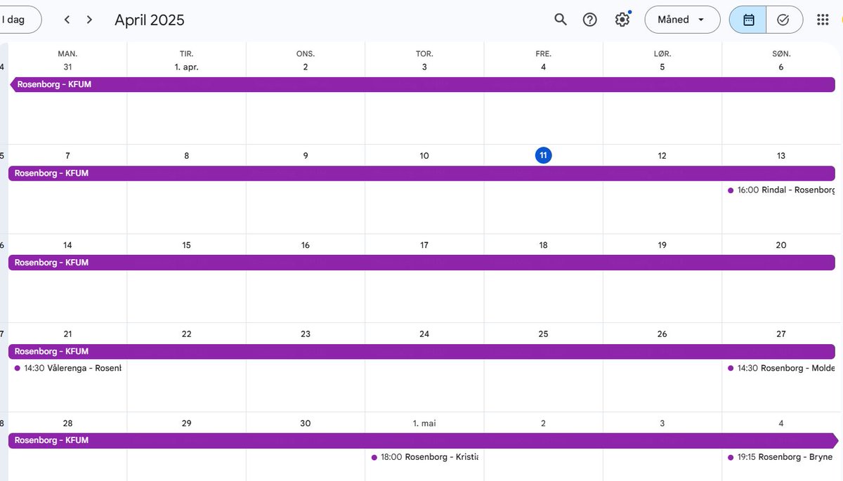The height and width of the screenshot is (481, 843).
Task: Select date number 25
Action: tap(543, 334)
